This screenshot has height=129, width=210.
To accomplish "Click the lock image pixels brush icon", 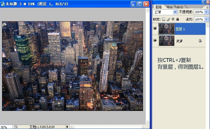I will coord(168,19).
